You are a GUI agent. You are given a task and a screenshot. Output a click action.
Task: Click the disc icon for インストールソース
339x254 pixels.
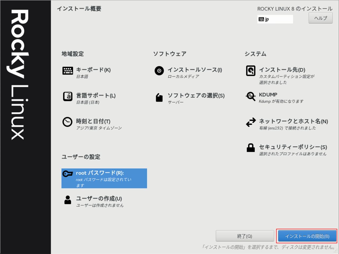click(x=159, y=71)
